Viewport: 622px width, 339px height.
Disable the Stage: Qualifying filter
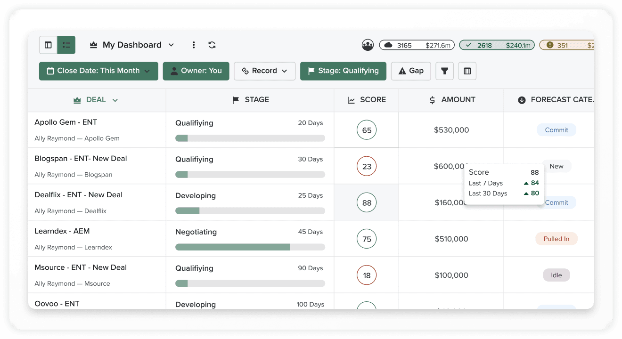click(x=343, y=71)
